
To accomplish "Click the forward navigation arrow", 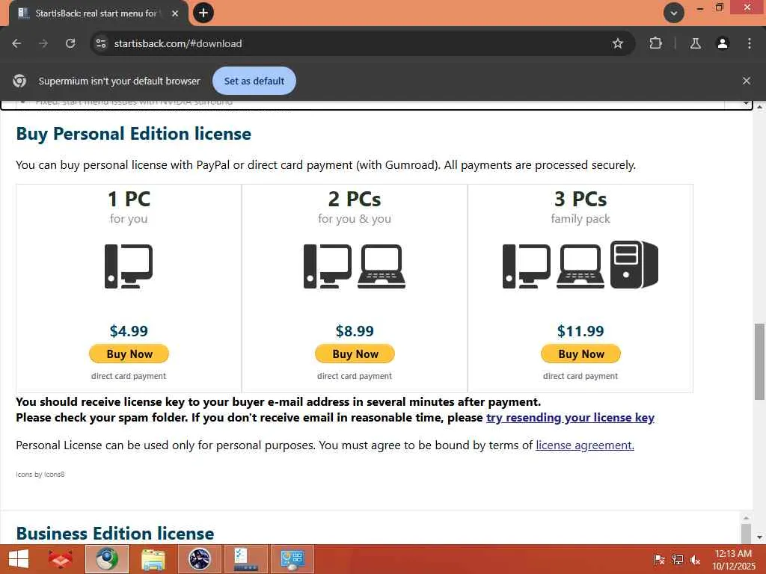I will 43,43.
